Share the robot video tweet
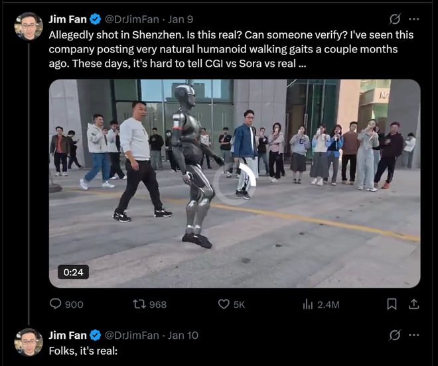This screenshot has width=438, height=366. coord(413,304)
